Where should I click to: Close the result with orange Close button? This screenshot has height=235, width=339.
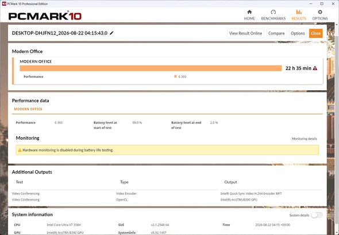click(x=315, y=33)
